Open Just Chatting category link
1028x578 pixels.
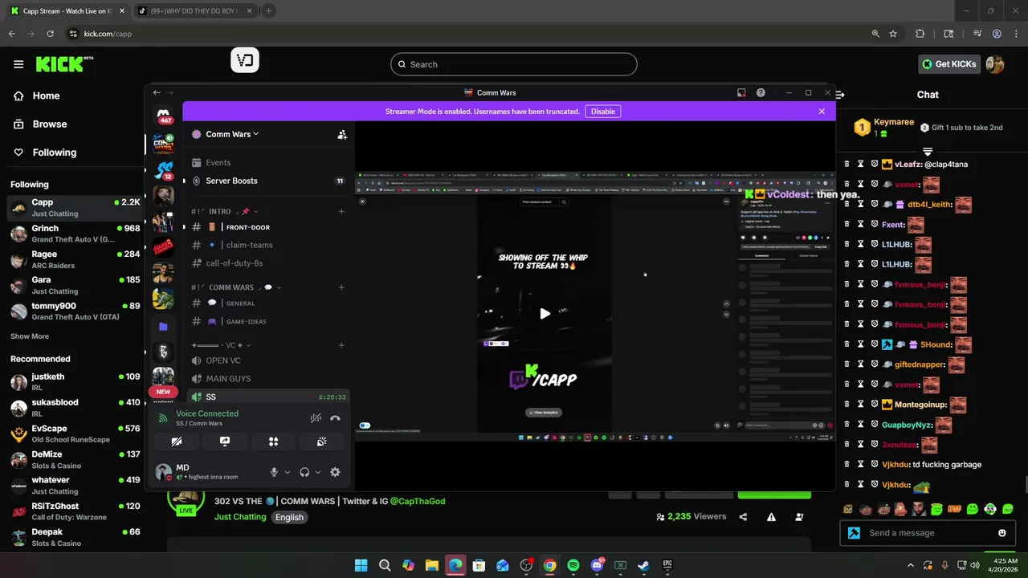(x=240, y=517)
